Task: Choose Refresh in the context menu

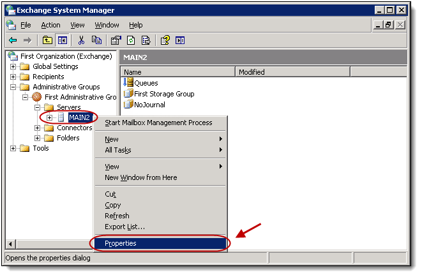Action: click(x=160, y=216)
